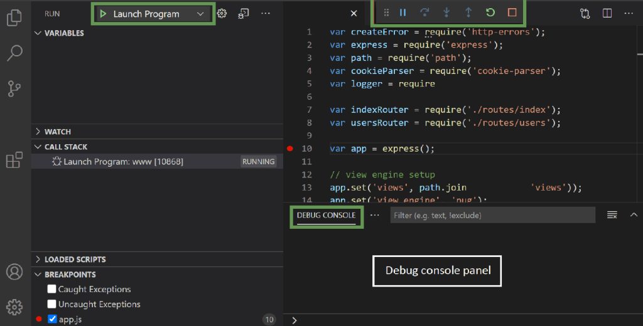643x326 pixels.
Task: Enable Uncaught Exceptions breakpoint
Action: coord(51,304)
